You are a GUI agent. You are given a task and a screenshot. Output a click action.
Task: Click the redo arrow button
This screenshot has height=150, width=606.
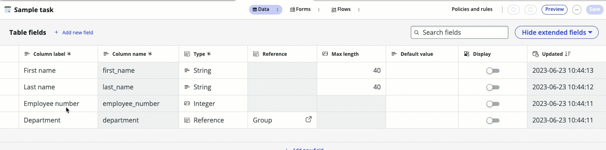pos(530,10)
